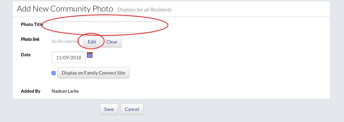The width and height of the screenshot is (344, 122).
Task: Focus the Date field showing 11/09/2018
Action: coord(68,58)
